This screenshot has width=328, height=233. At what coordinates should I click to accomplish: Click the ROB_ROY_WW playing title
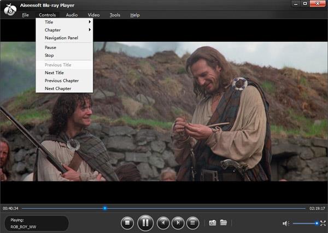[23, 227]
